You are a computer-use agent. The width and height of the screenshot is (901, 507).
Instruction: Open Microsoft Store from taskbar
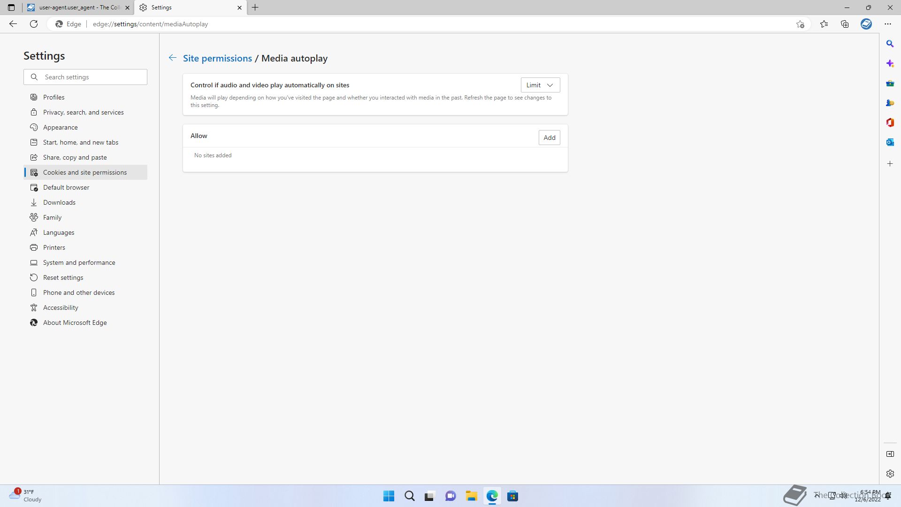512,496
